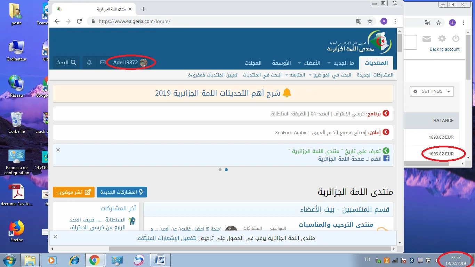Switch to the الأوسمة navigation tab
Image resolution: width=475 pixels, height=267 pixels.
pyautogui.click(x=281, y=63)
